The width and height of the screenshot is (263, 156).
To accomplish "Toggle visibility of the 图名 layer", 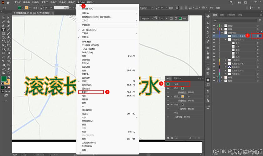I will click(214, 26).
